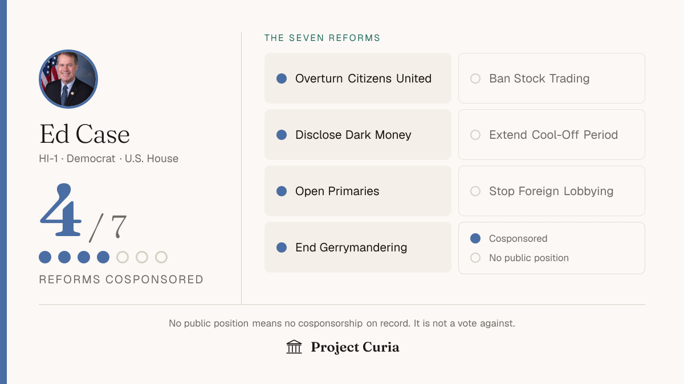
Task: Click the empty circle beside Ban Stock Trading
Action: coord(475,79)
